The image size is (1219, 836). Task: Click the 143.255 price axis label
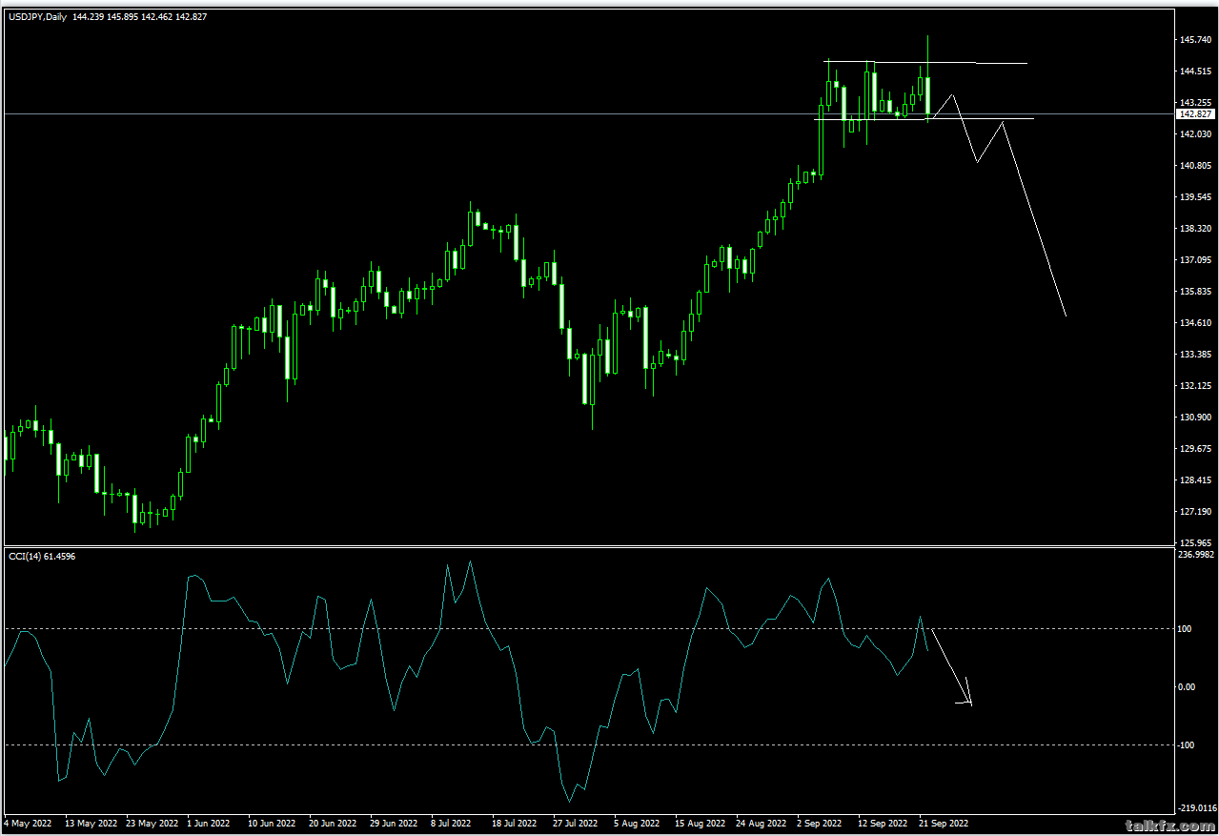point(1195,103)
